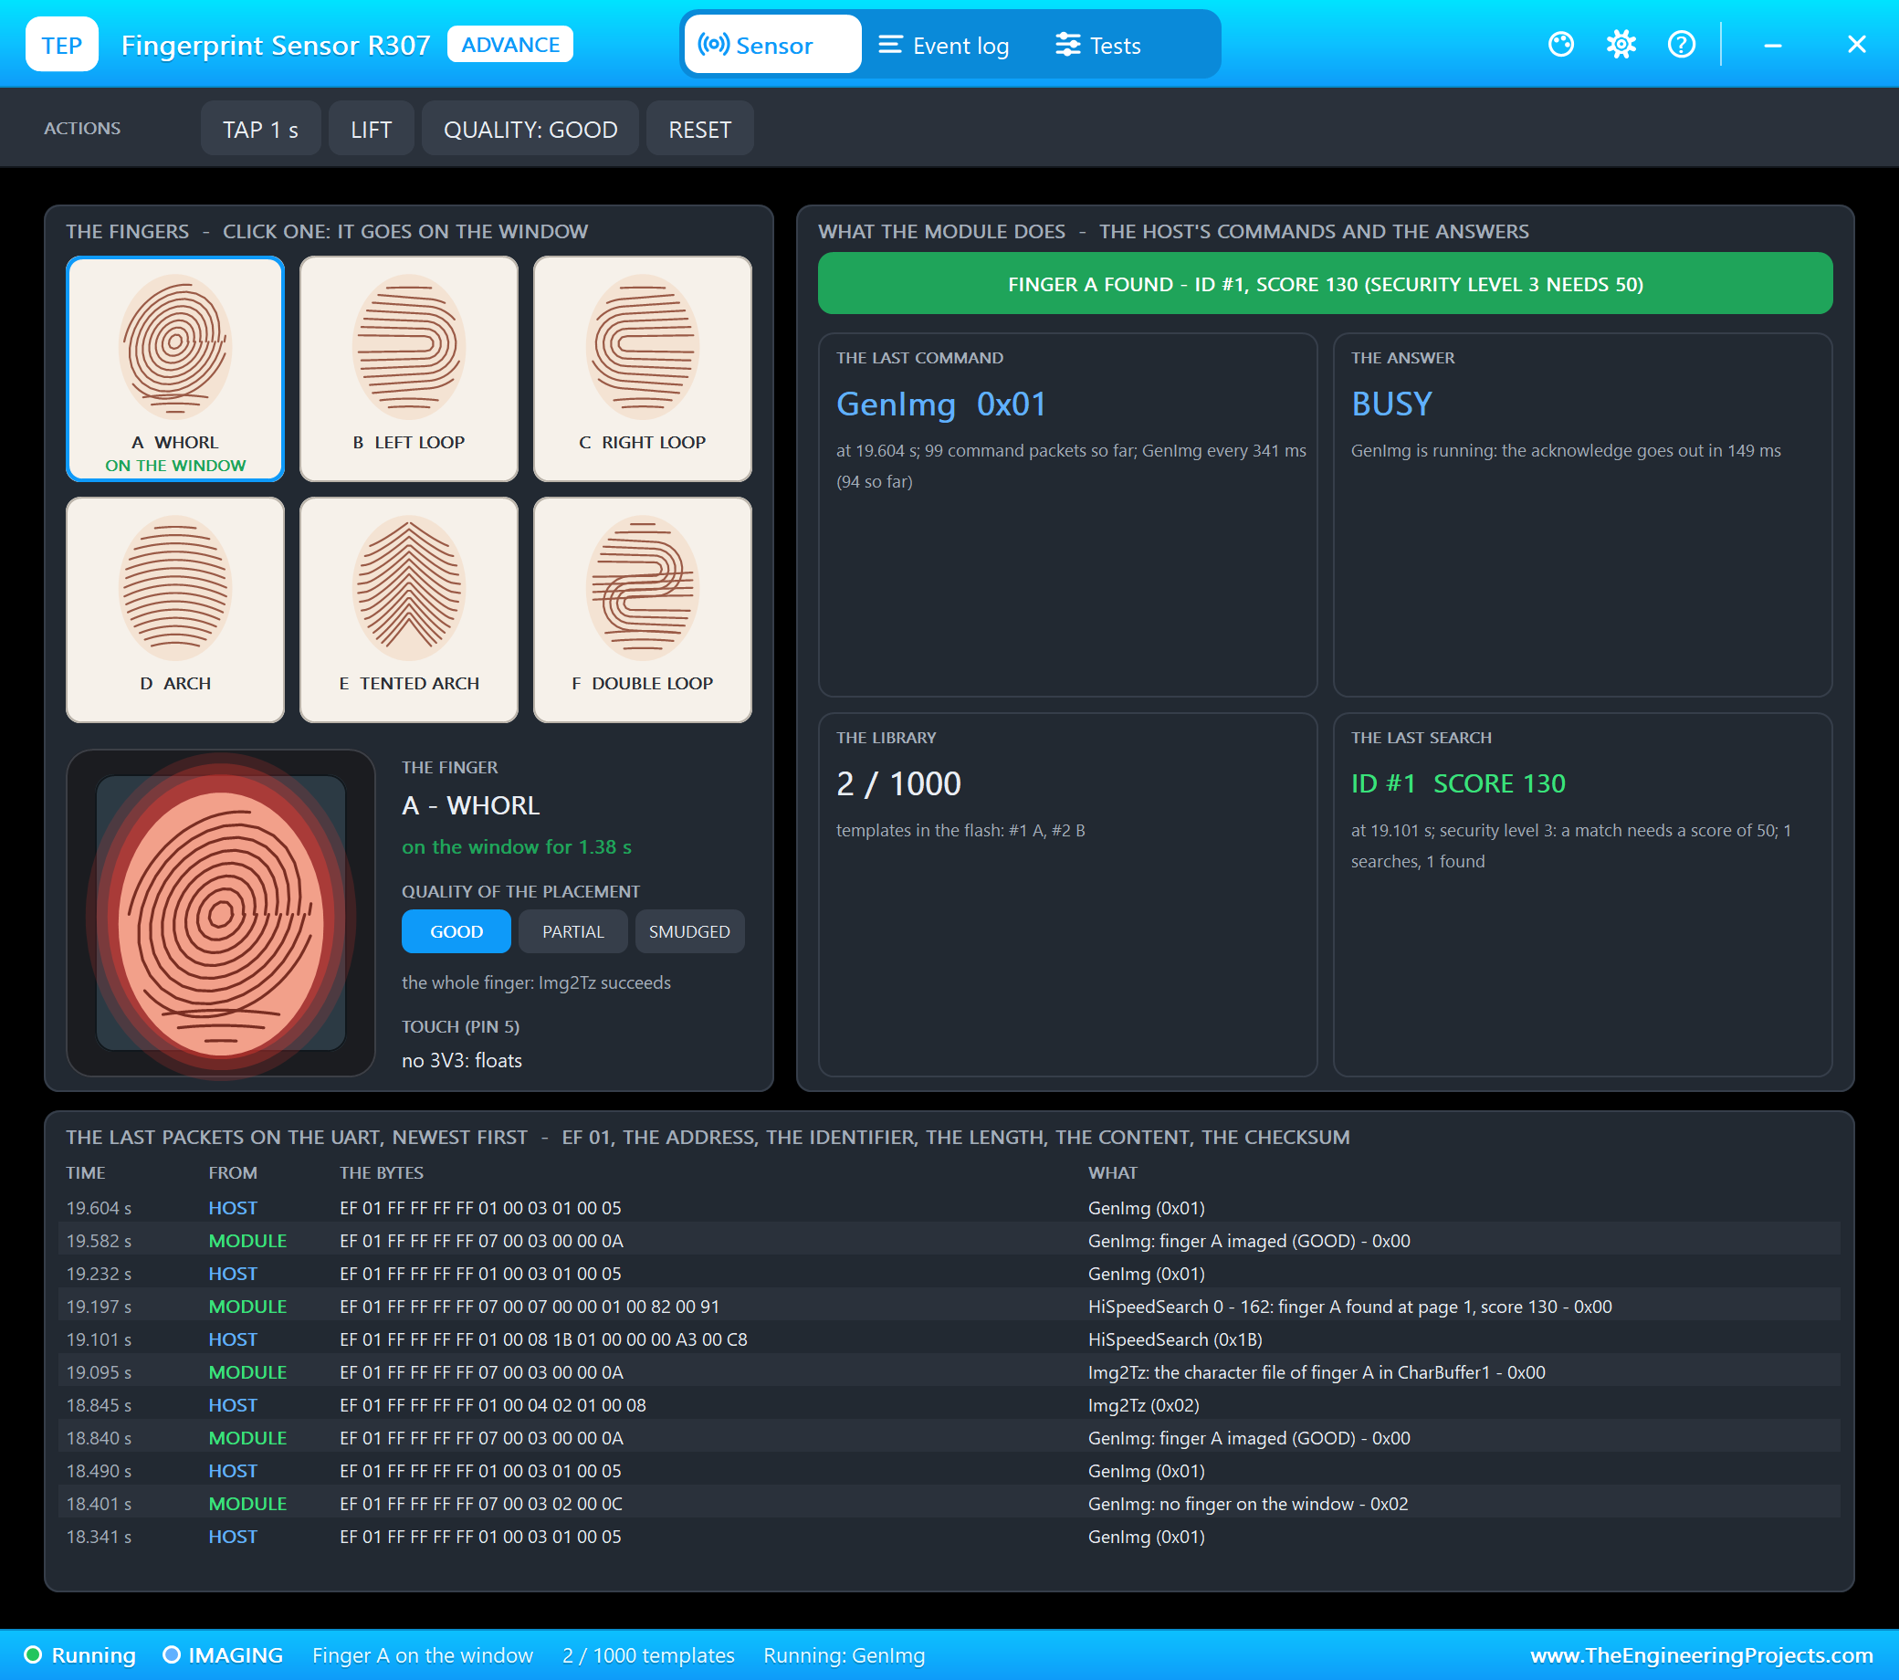The image size is (1899, 1680).
Task: Select finger A Whorl card
Action: 175,369
